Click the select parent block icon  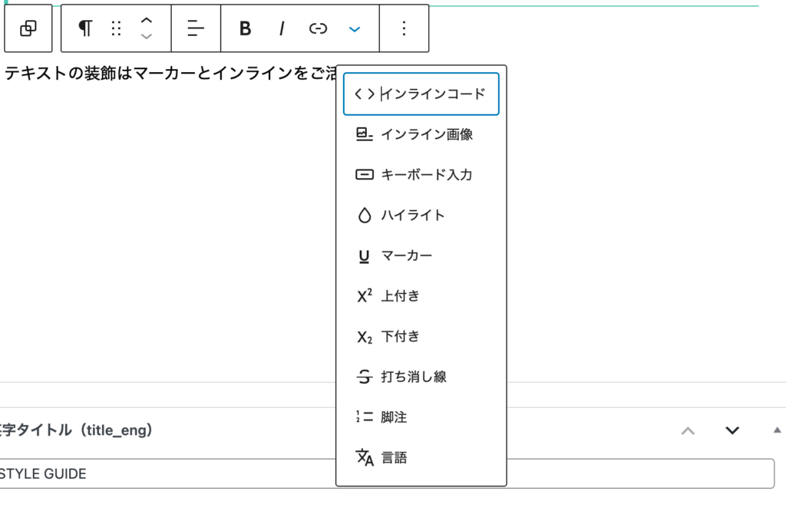[28, 28]
